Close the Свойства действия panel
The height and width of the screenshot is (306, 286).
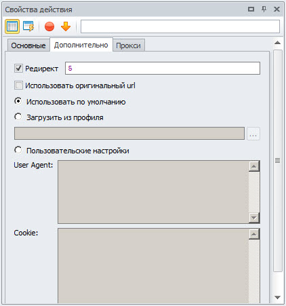point(277,9)
